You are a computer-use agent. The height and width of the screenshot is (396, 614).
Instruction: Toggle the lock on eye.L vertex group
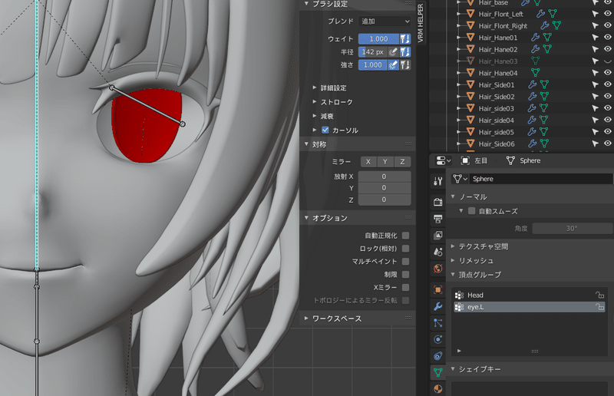coord(599,307)
